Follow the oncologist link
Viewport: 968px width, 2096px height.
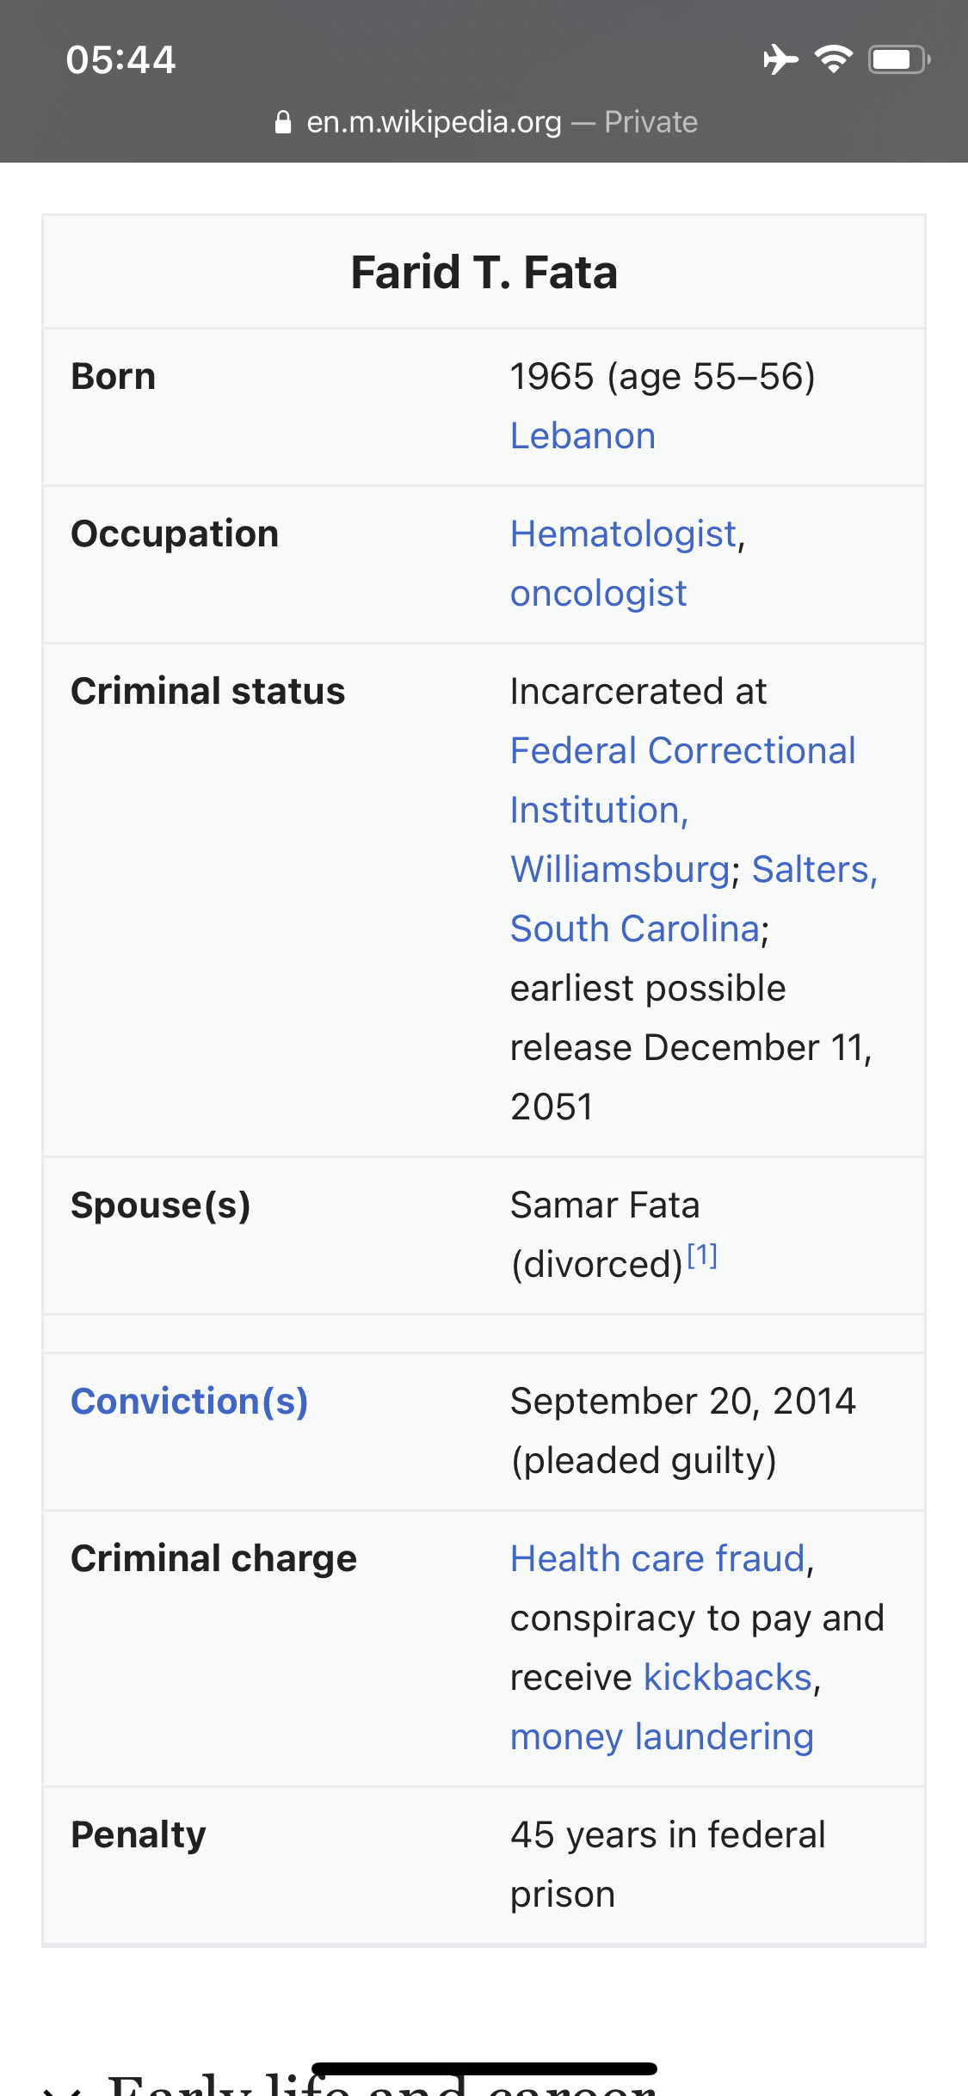(x=598, y=594)
